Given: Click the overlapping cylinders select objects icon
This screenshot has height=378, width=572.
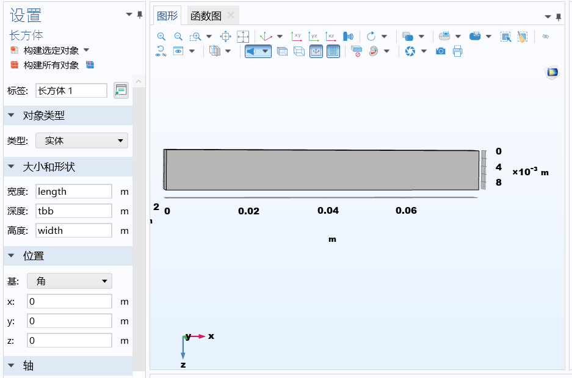Looking at the screenshot, I should tap(407, 37).
